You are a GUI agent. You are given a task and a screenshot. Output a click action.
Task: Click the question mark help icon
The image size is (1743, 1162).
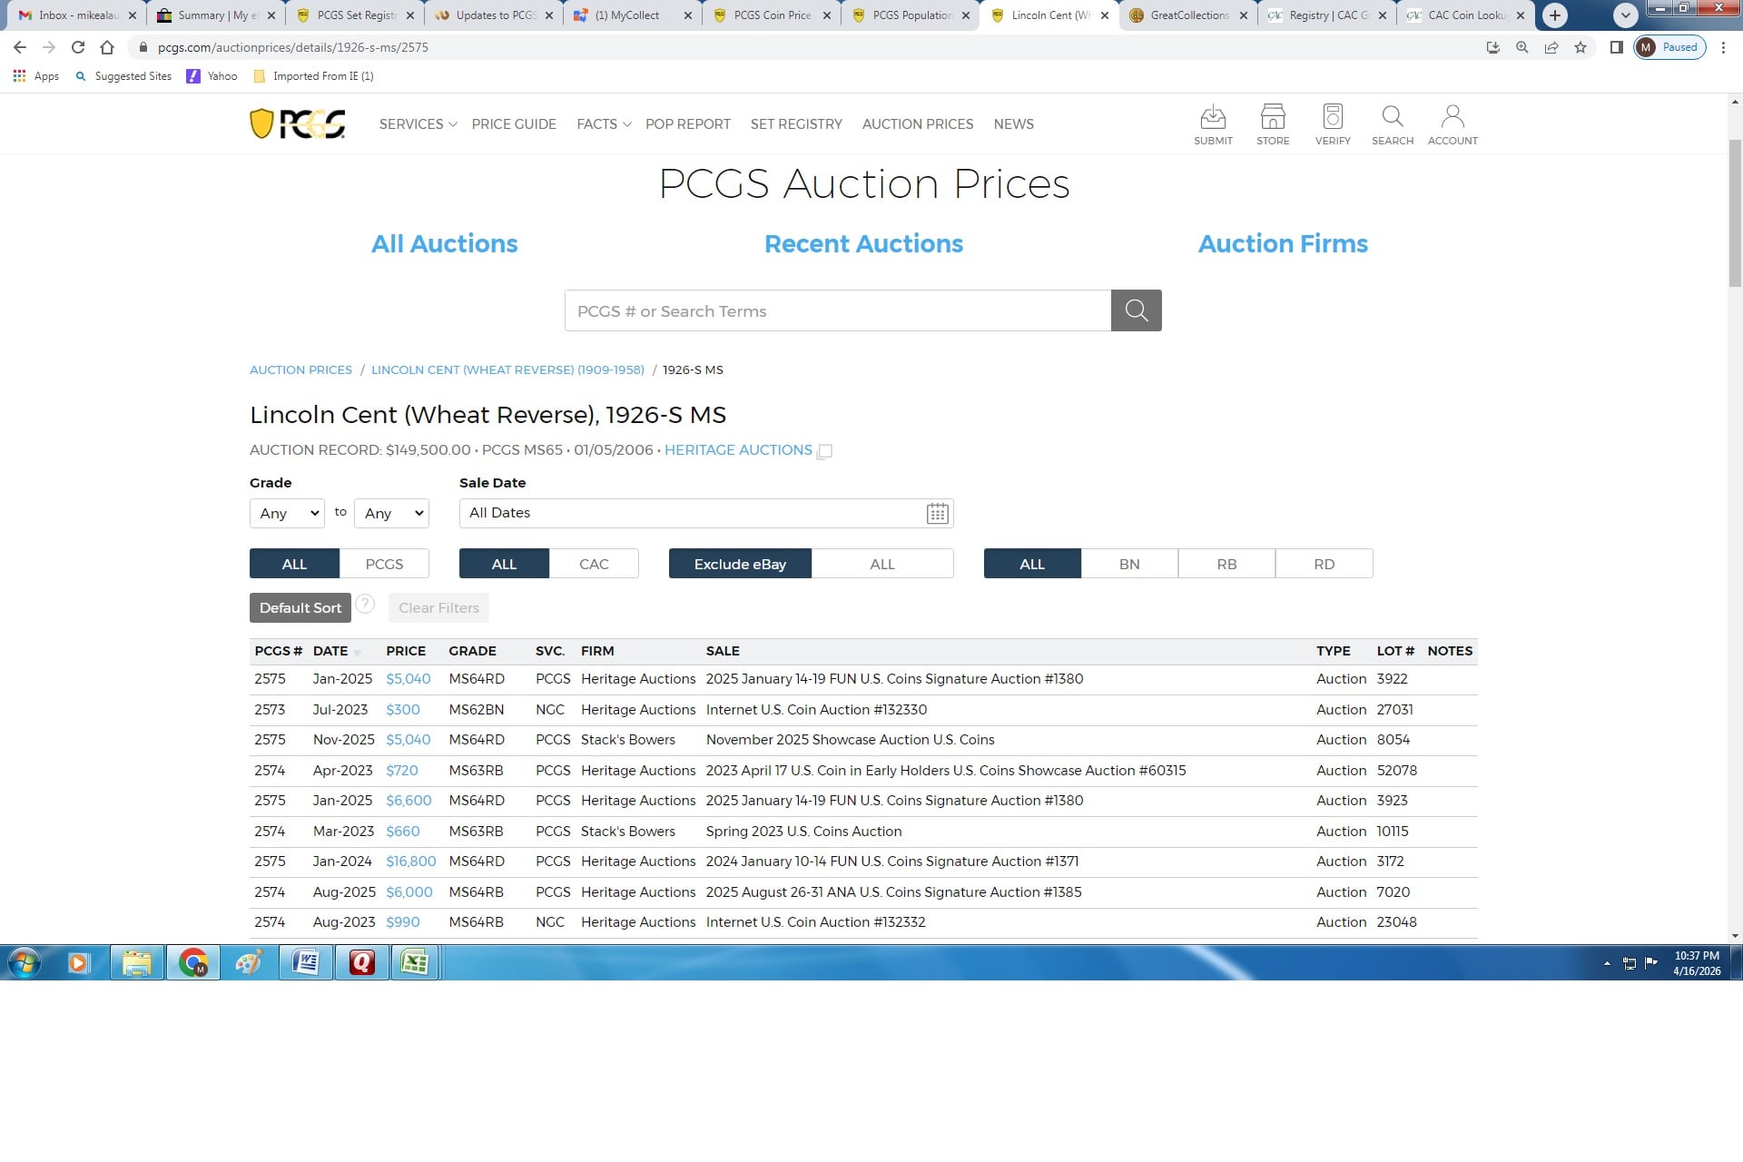pos(365,605)
